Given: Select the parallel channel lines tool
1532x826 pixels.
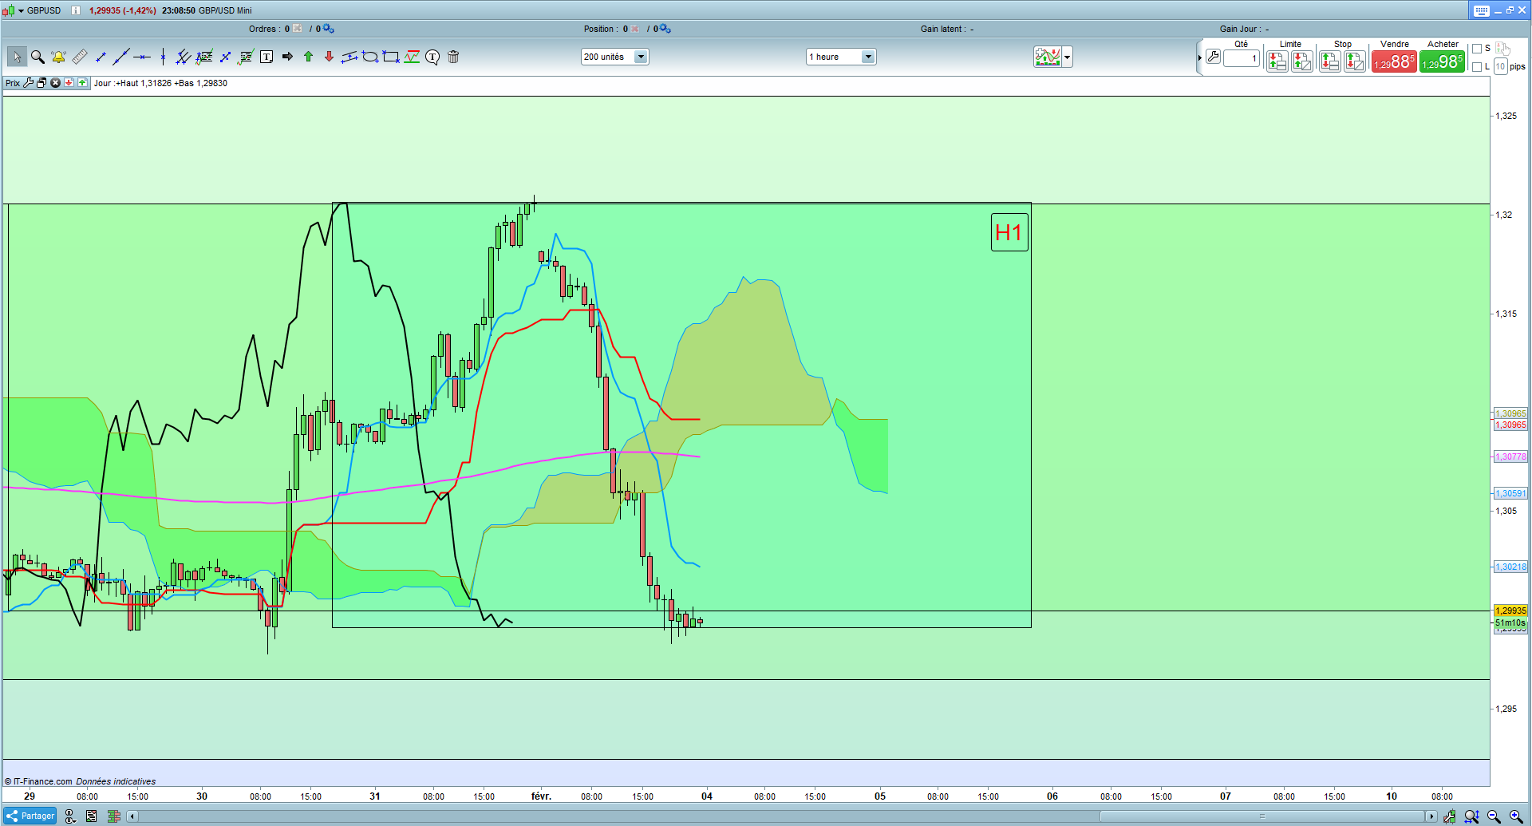Looking at the screenshot, I should pyautogui.click(x=184, y=57).
